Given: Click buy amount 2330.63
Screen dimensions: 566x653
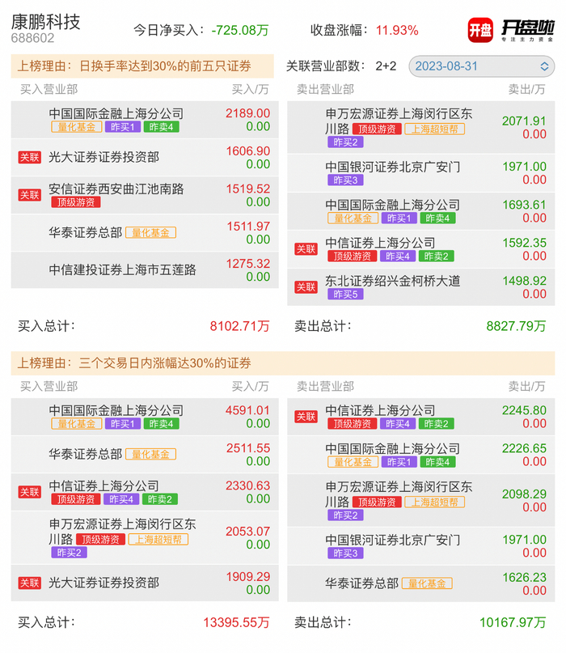Looking at the screenshot, I should [x=247, y=486].
